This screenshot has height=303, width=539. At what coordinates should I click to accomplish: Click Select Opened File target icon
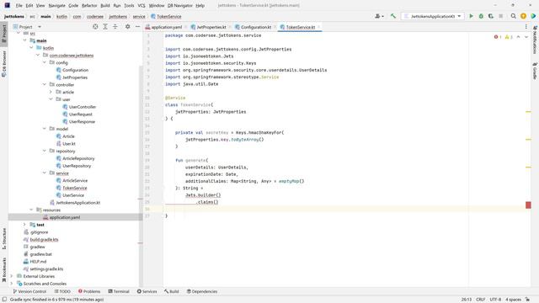pyautogui.click(x=95, y=26)
